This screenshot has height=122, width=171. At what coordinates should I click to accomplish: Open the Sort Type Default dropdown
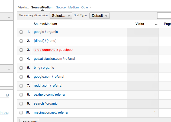[x=99, y=16]
